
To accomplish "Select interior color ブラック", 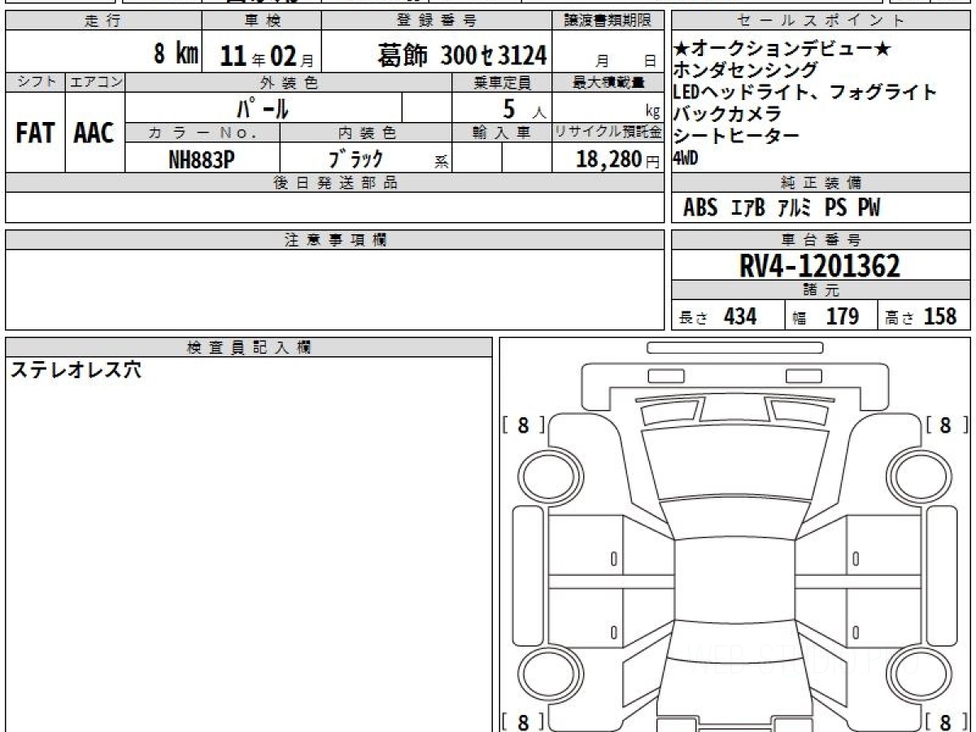I will (x=355, y=159).
